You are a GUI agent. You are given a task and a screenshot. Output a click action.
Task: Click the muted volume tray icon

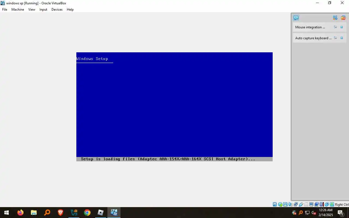click(314, 213)
